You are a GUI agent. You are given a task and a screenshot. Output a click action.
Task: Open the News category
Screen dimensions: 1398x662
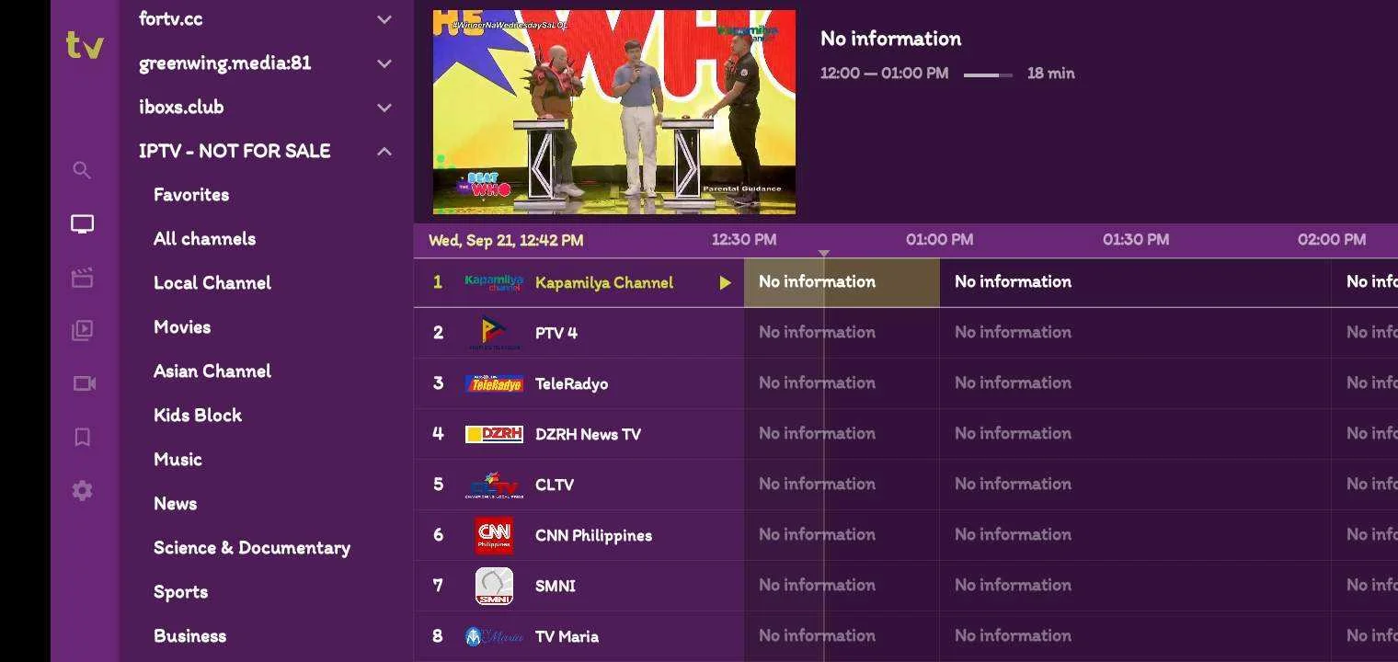pyautogui.click(x=175, y=504)
